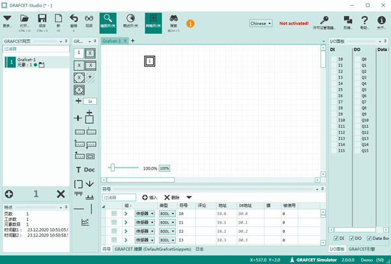This screenshot has width=391, height=264.
Task: Click the Open file folder icon
Action: click(x=24, y=19)
